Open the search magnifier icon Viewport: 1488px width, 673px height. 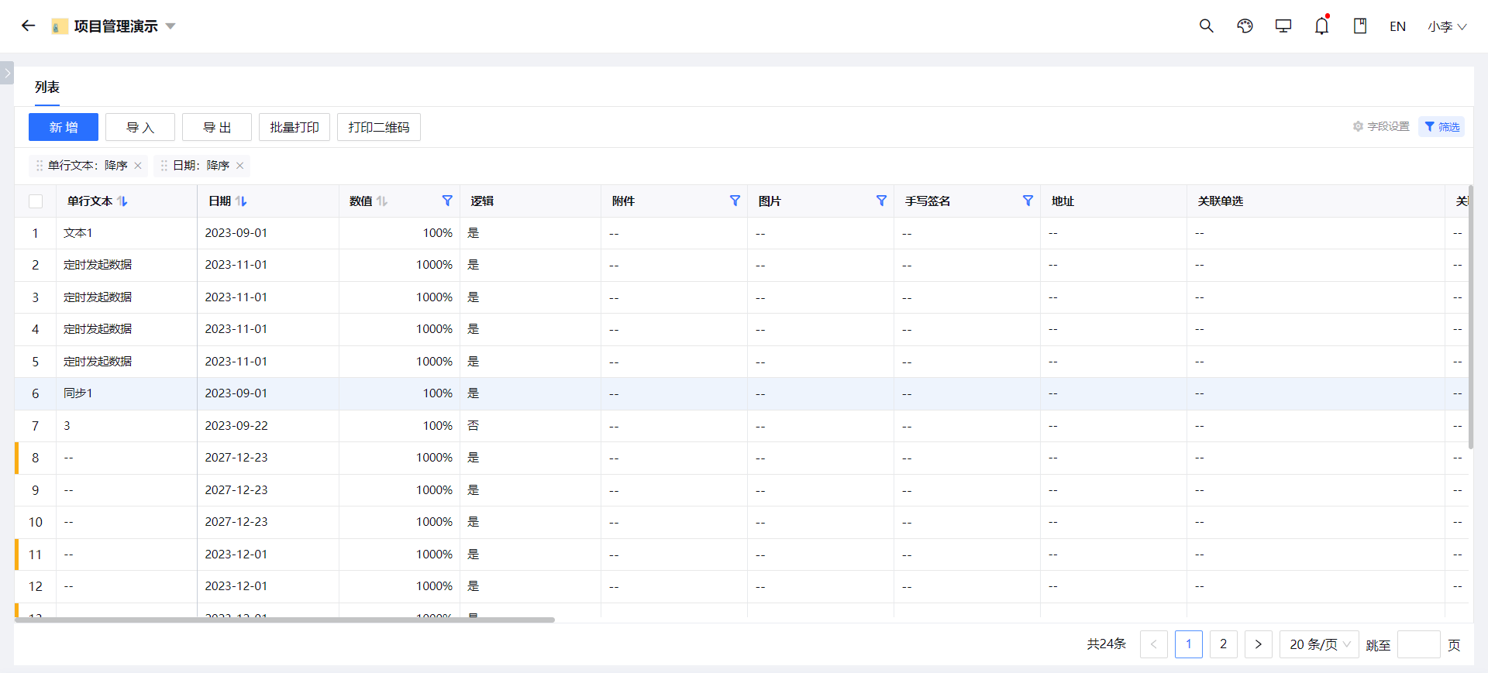point(1206,26)
